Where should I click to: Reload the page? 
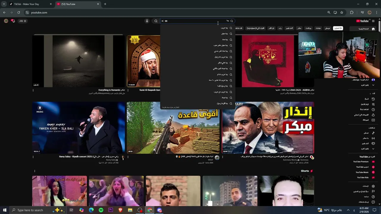(x=18, y=12)
